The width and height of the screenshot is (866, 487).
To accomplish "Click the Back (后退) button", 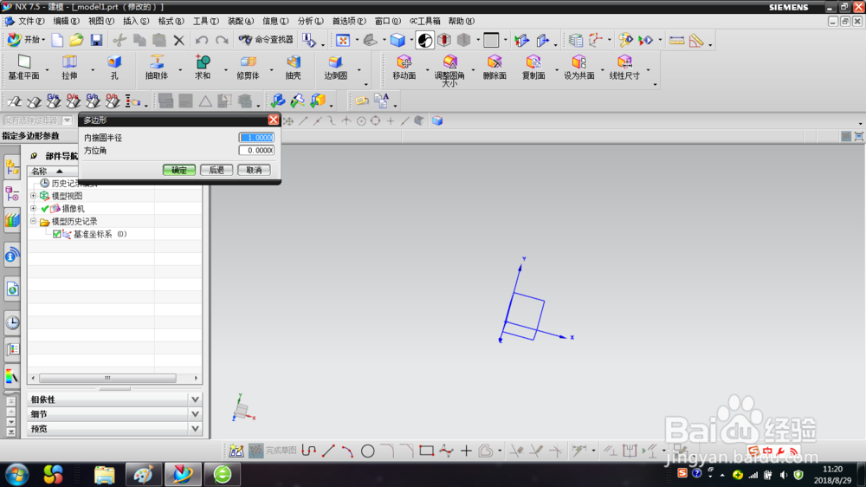I will tap(216, 170).
